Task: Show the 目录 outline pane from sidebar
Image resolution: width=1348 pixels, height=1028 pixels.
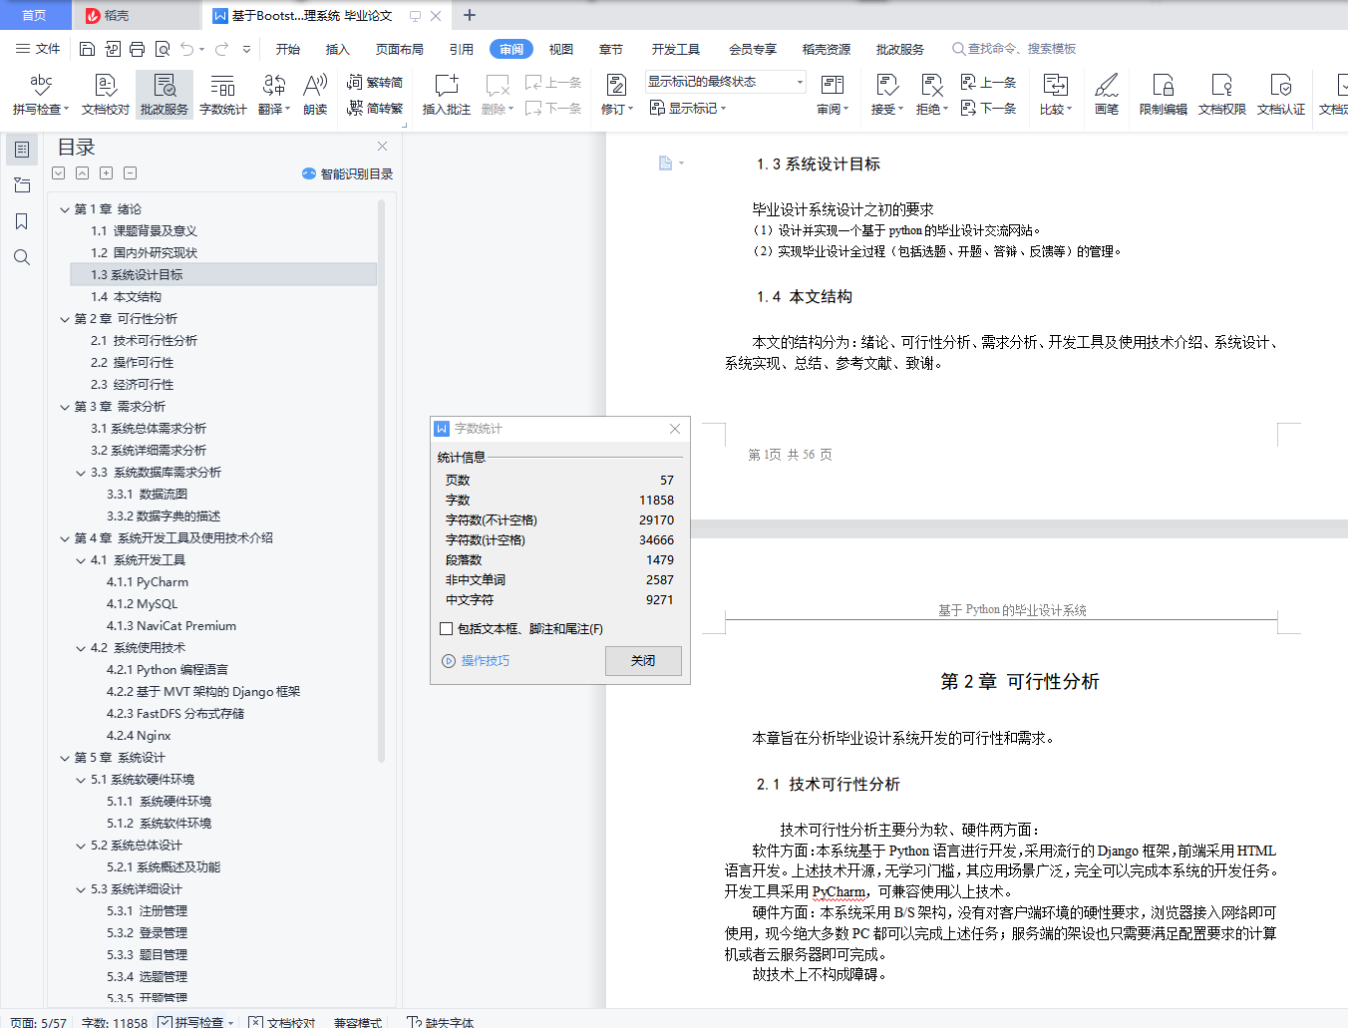Action: pyautogui.click(x=22, y=150)
